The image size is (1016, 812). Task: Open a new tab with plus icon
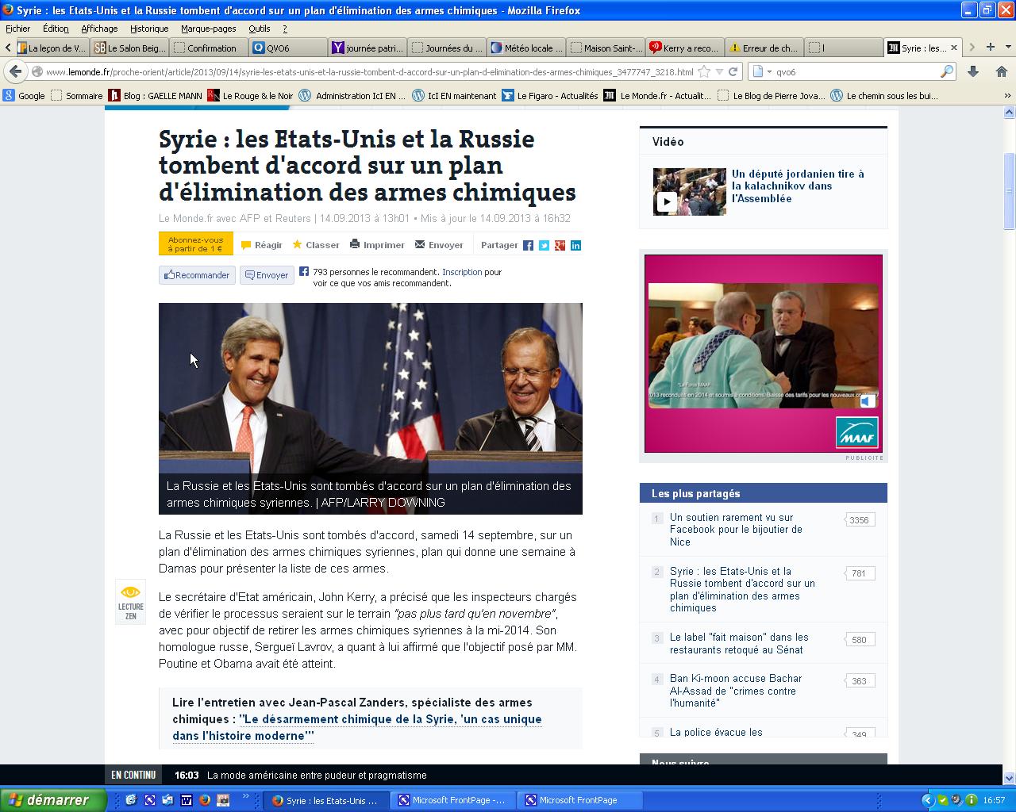(990, 47)
